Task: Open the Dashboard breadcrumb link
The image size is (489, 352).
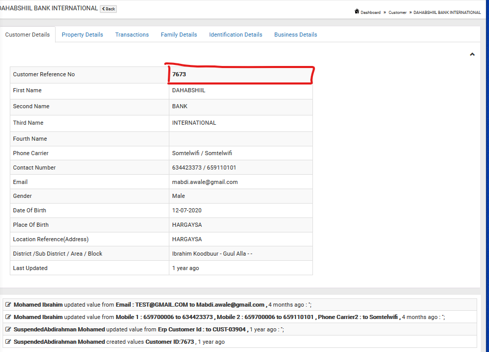Action: click(371, 12)
